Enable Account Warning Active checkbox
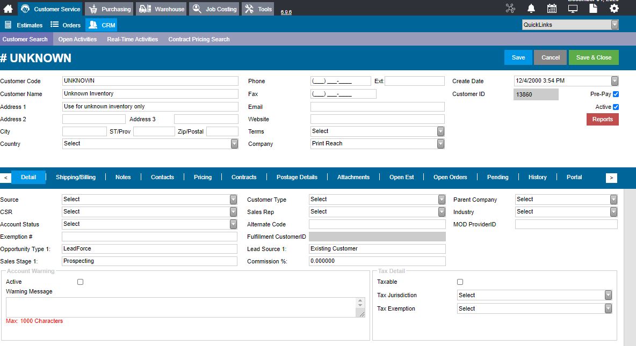This screenshot has height=346, width=636. (81, 282)
